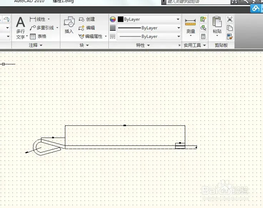Screen dimensions: 263x208
Task: Click the small box at drawing's right end
Action: [x=180, y=146]
